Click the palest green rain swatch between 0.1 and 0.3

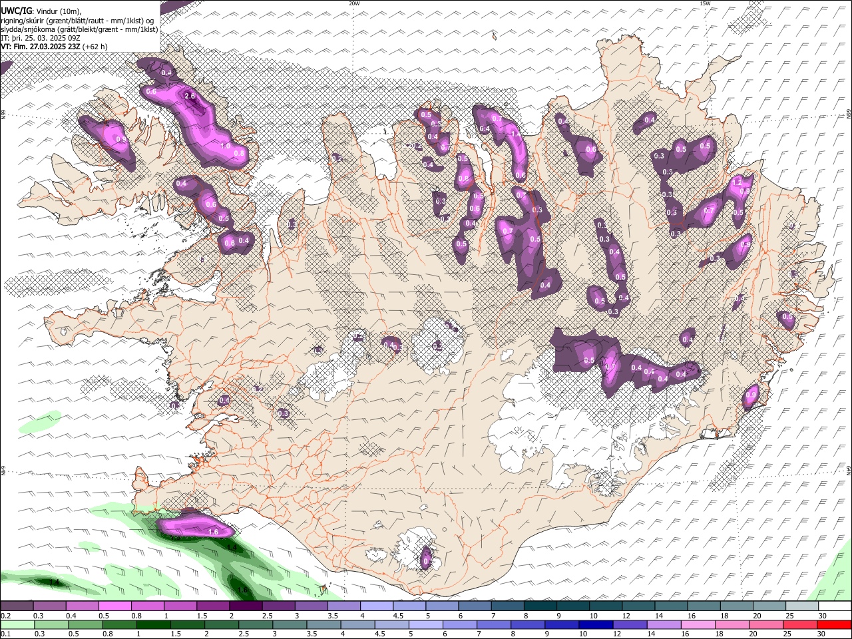pyautogui.click(x=17, y=624)
